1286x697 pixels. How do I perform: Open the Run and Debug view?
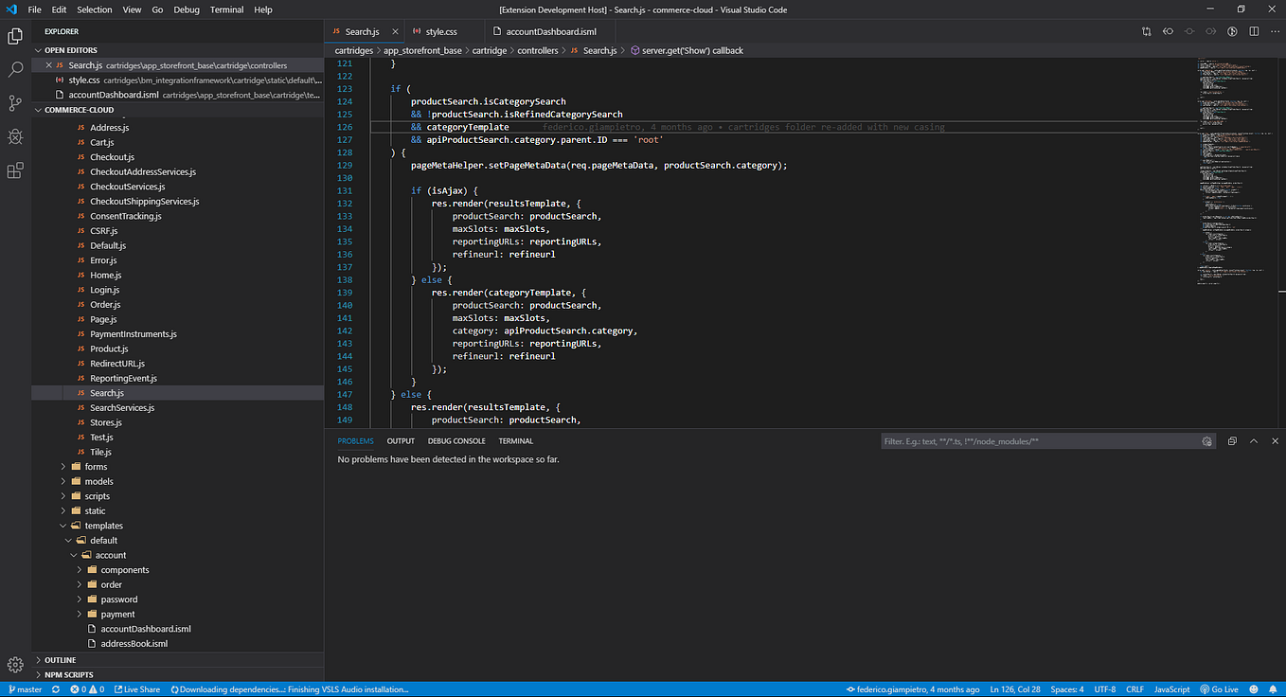[x=14, y=136]
